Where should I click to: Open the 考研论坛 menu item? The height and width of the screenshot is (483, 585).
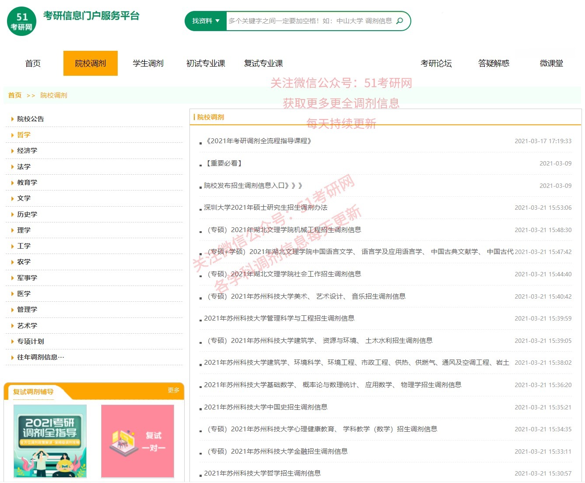click(x=436, y=63)
